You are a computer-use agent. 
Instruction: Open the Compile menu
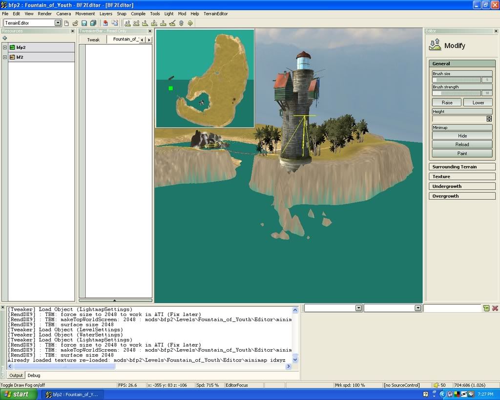coord(138,14)
